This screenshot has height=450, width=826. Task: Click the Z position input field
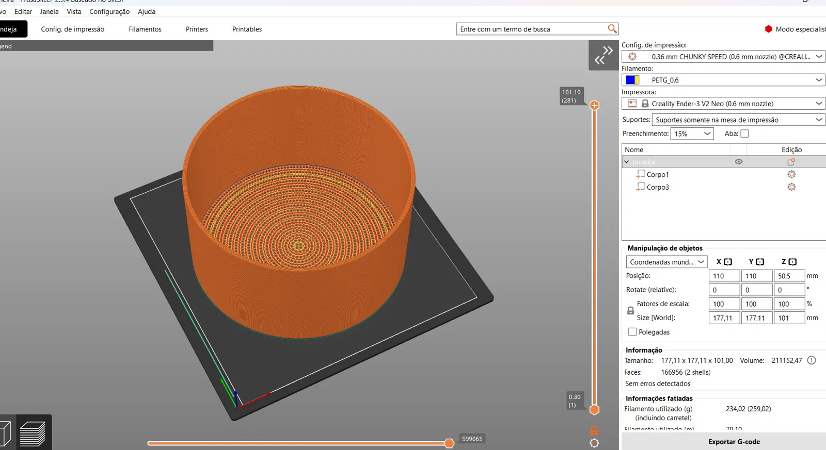pyautogui.click(x=789, y=276)
